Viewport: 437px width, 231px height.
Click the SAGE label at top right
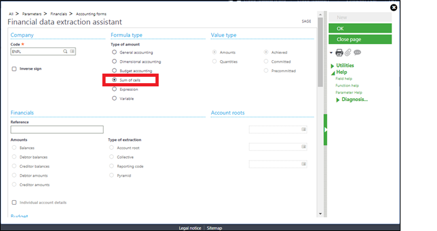(x=306, y=21)
